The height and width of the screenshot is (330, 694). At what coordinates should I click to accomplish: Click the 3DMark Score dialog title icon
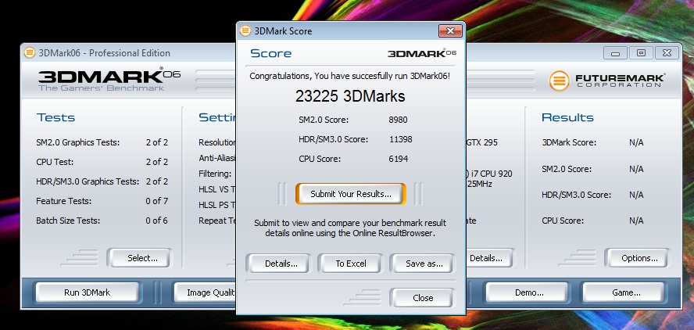245,30
